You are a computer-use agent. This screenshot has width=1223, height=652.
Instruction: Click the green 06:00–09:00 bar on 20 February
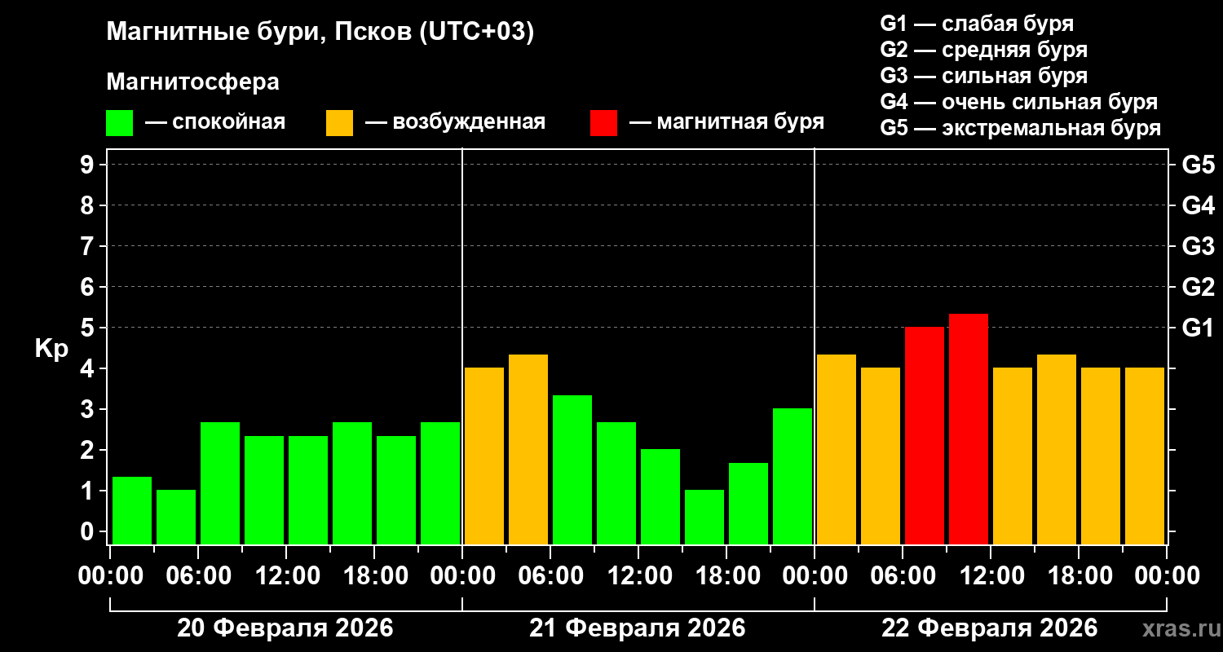click(x=220, y=482)
